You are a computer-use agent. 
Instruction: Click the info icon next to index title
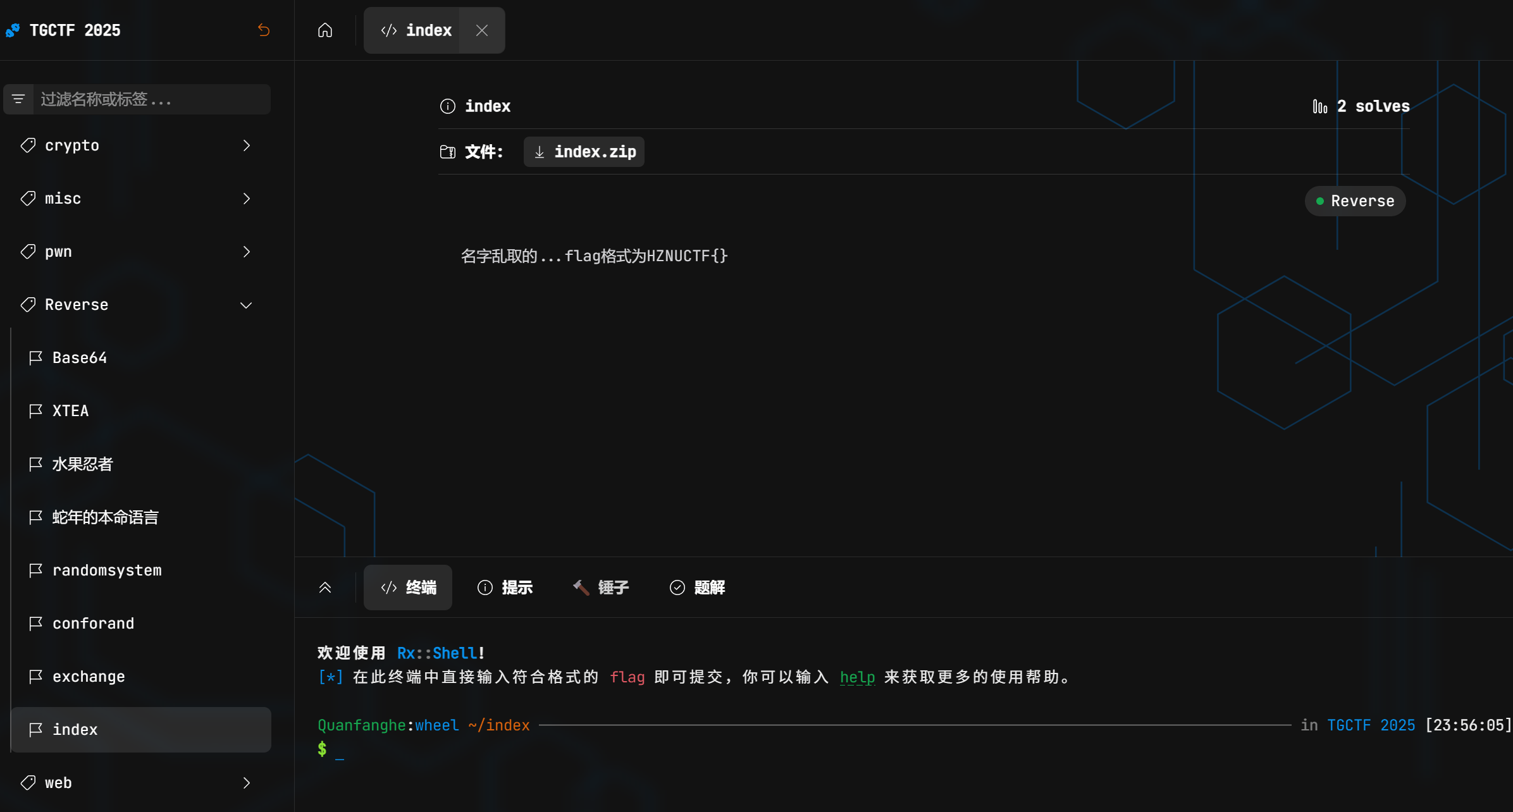(448, 106)
